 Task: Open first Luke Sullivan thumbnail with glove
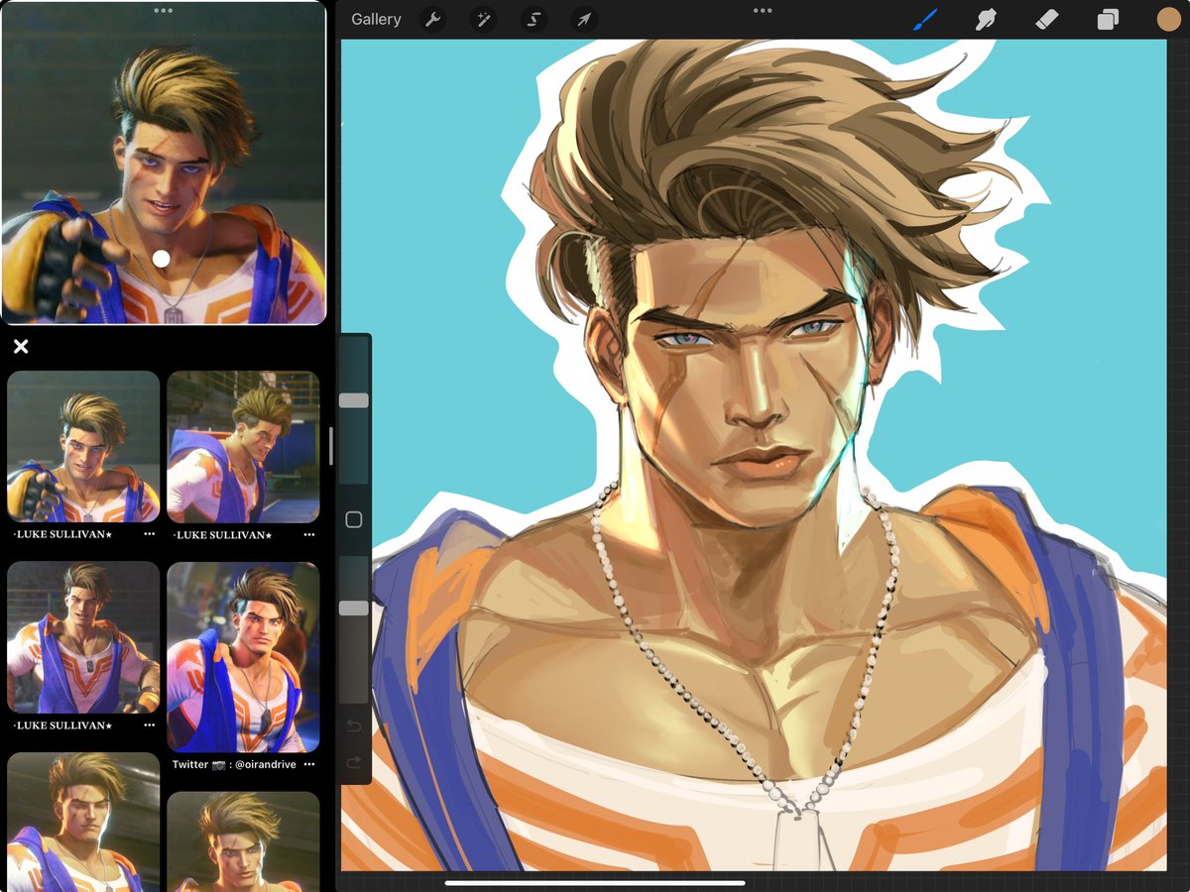point(83,446)
